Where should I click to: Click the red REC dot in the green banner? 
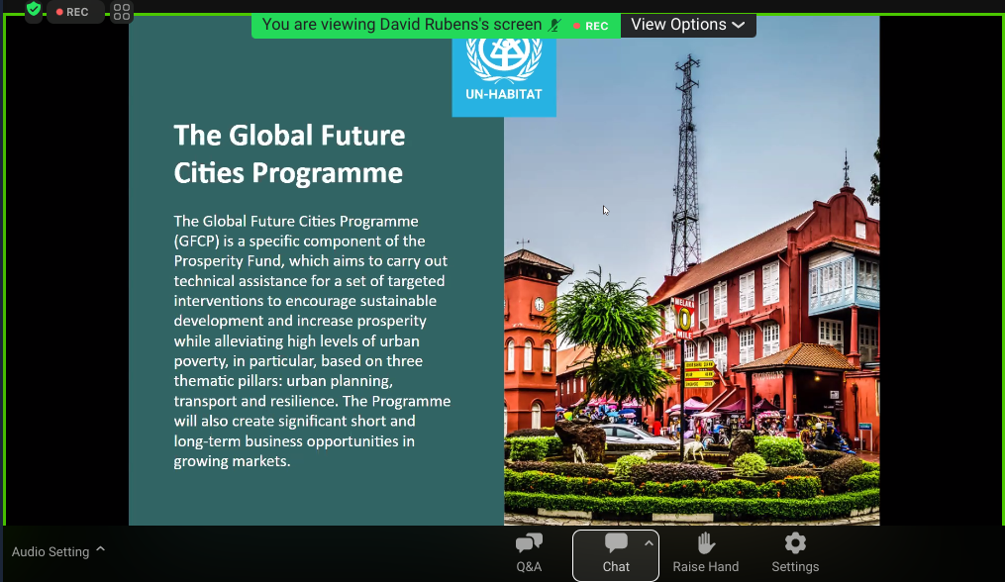(x=577, y=26)
